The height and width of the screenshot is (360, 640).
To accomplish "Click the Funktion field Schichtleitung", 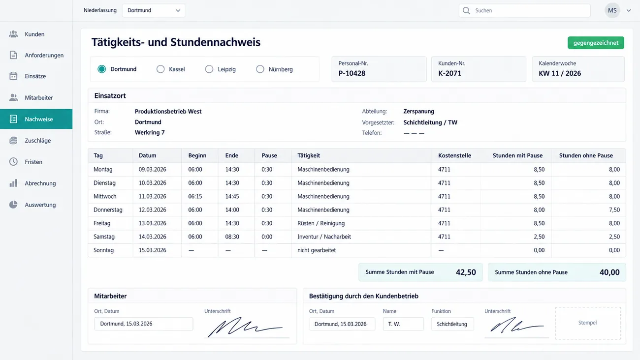I will coord(452,324).
